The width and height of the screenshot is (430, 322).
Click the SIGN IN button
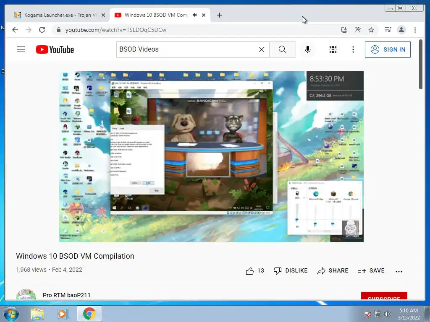[388, 49]
